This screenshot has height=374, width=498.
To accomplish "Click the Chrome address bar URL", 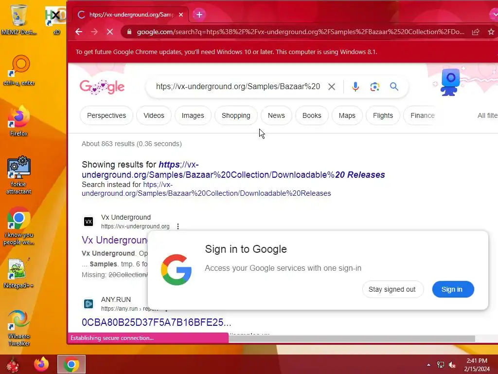I will 301,32.
